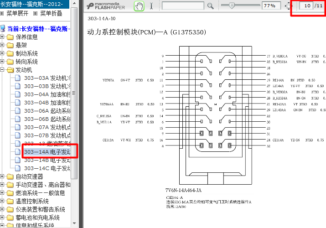Click the 燃油系统 folder icon

[10, 193]
